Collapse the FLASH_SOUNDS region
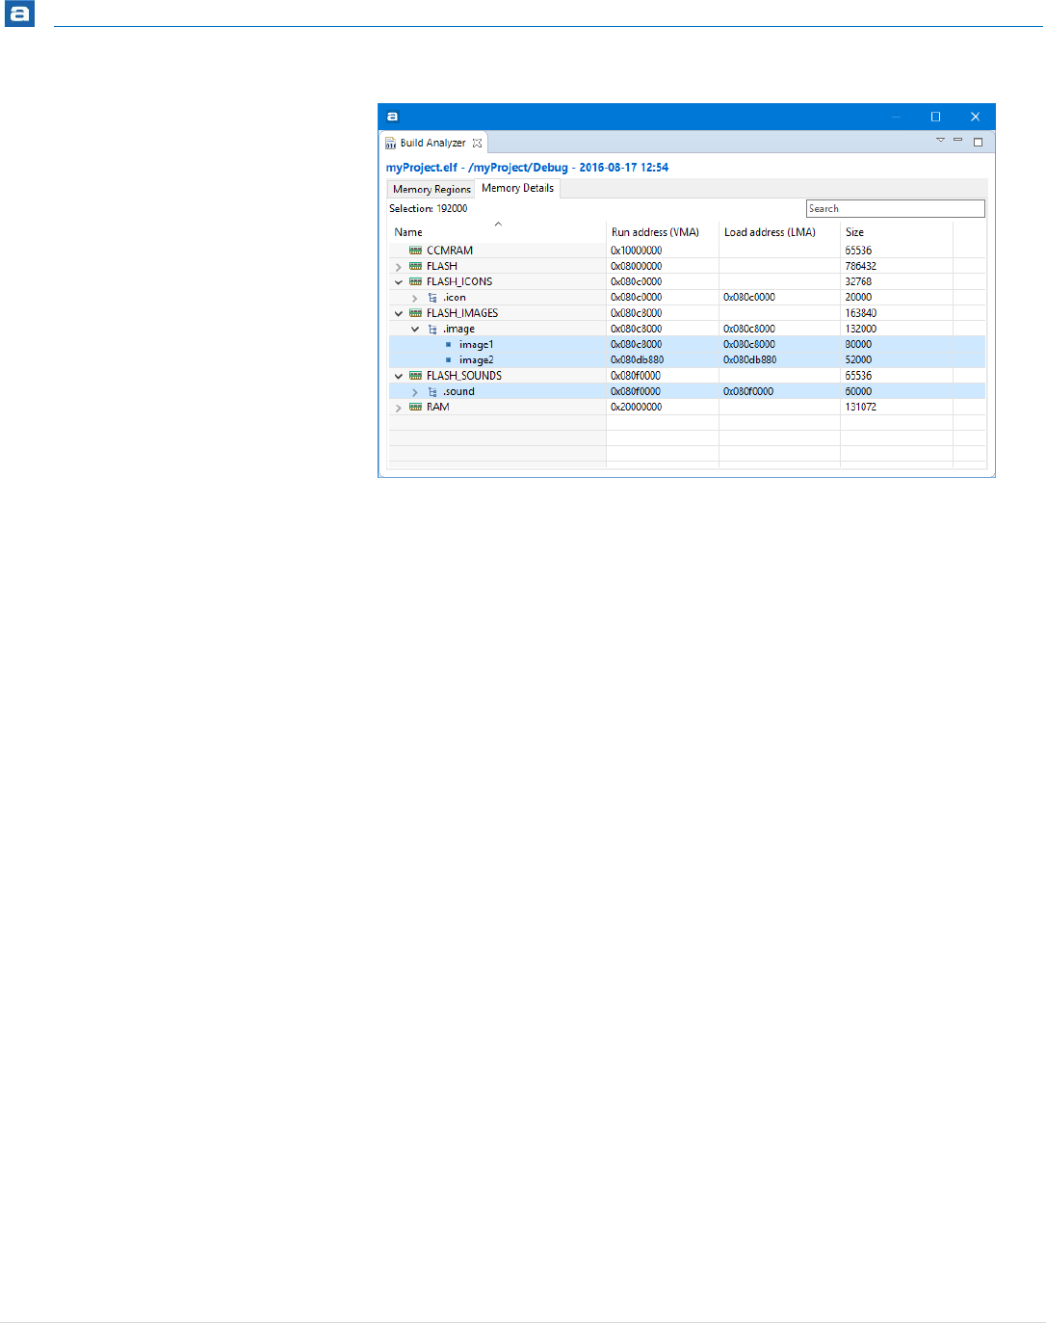The image size is (1046, 1323). click(399, 376)
